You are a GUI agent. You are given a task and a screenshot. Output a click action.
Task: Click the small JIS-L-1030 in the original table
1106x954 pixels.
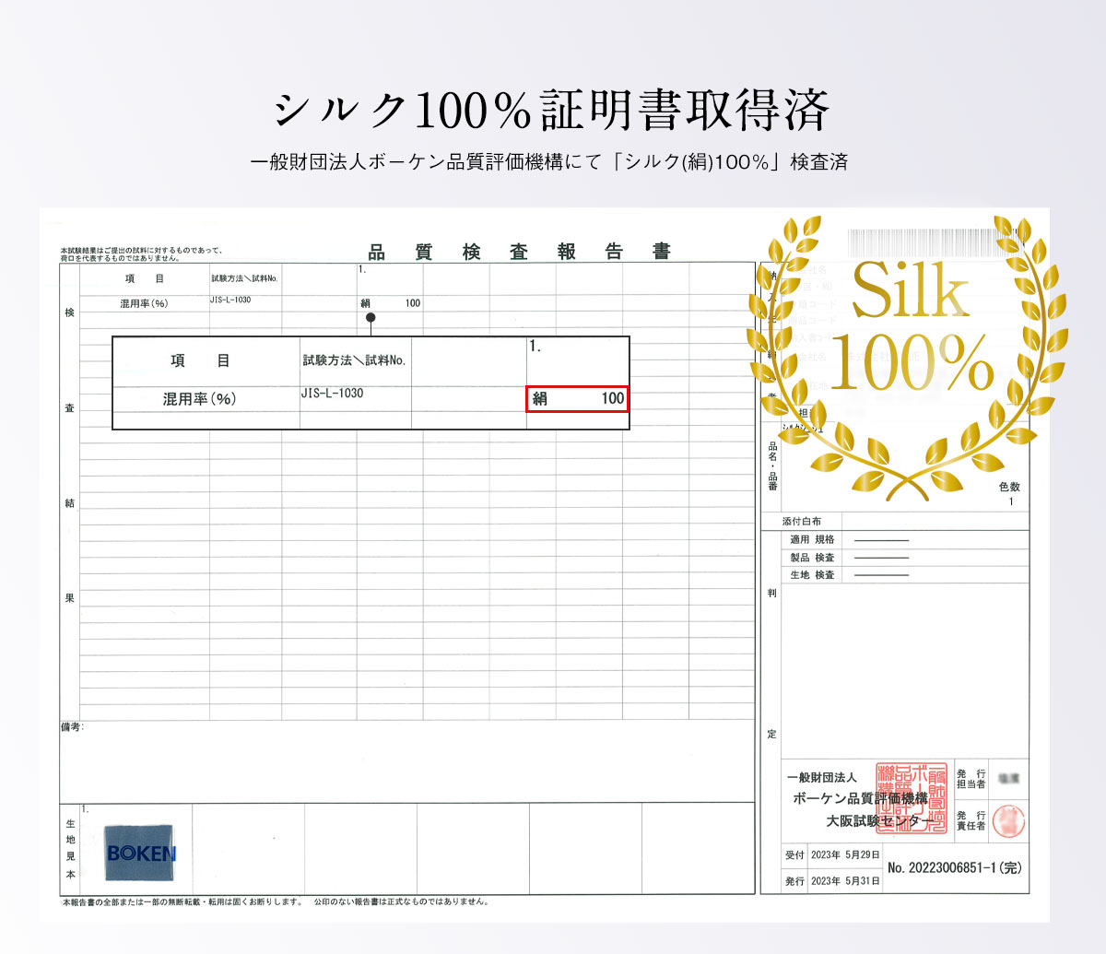coord(230,300)
